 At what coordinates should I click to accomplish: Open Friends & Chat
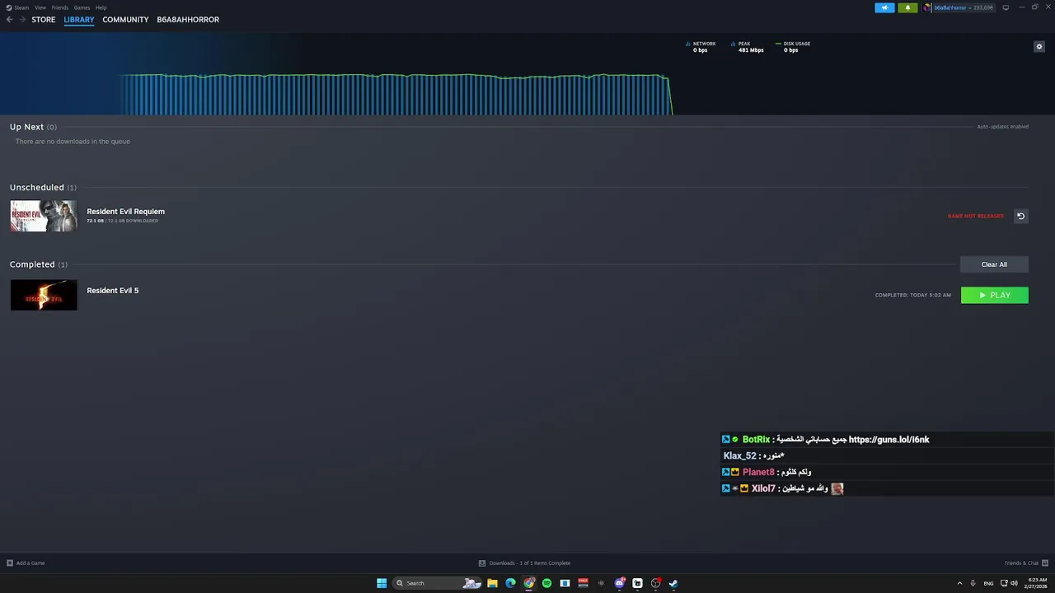pyautogui.click(x=1026, y=563)
